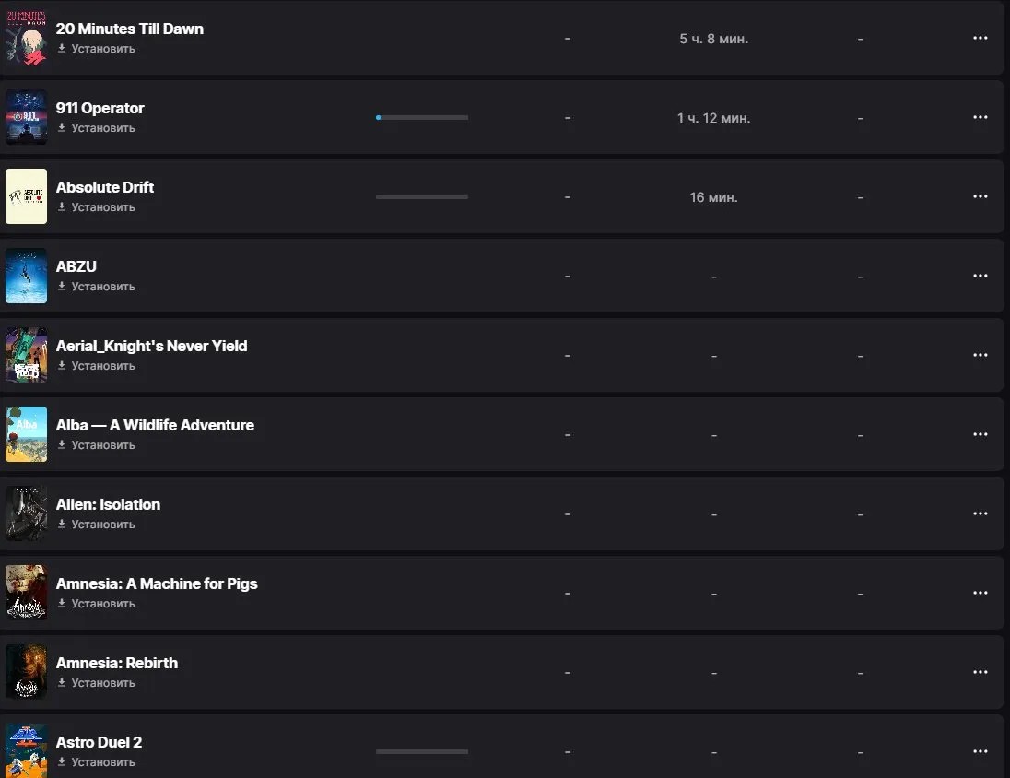Open the Absolute Drift cover art
The image size is (1010, 778).
(x=27, y=196)
